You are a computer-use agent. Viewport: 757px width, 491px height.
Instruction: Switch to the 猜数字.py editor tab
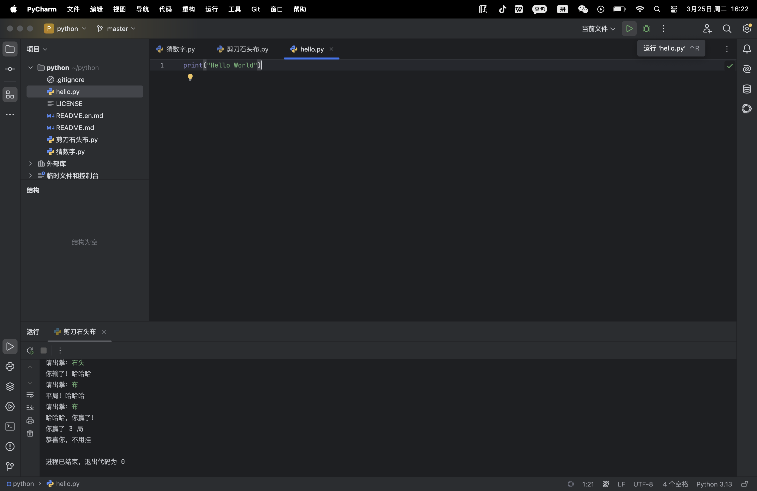click(175, 49)
